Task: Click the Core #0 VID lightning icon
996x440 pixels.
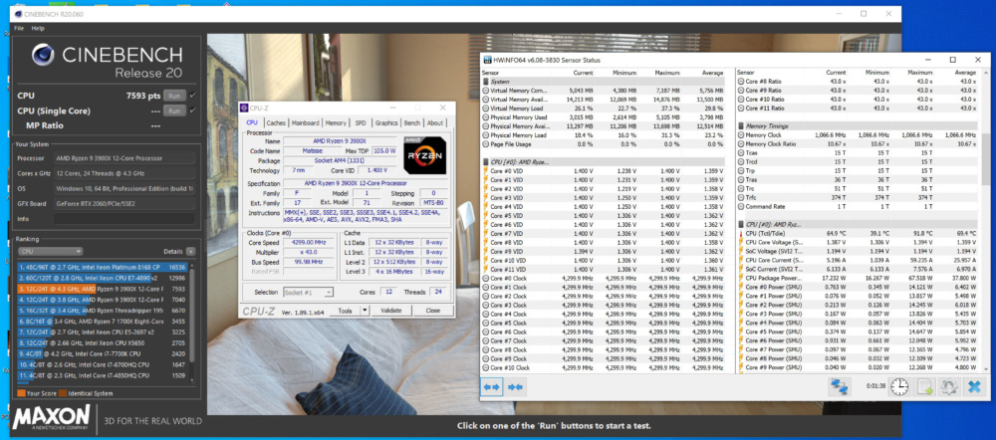Action: pos(486,171)
